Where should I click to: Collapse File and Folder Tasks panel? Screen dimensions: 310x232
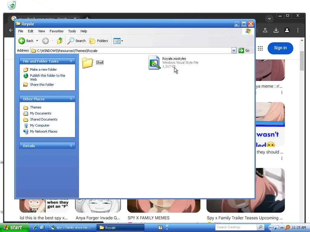coord(71,61)
